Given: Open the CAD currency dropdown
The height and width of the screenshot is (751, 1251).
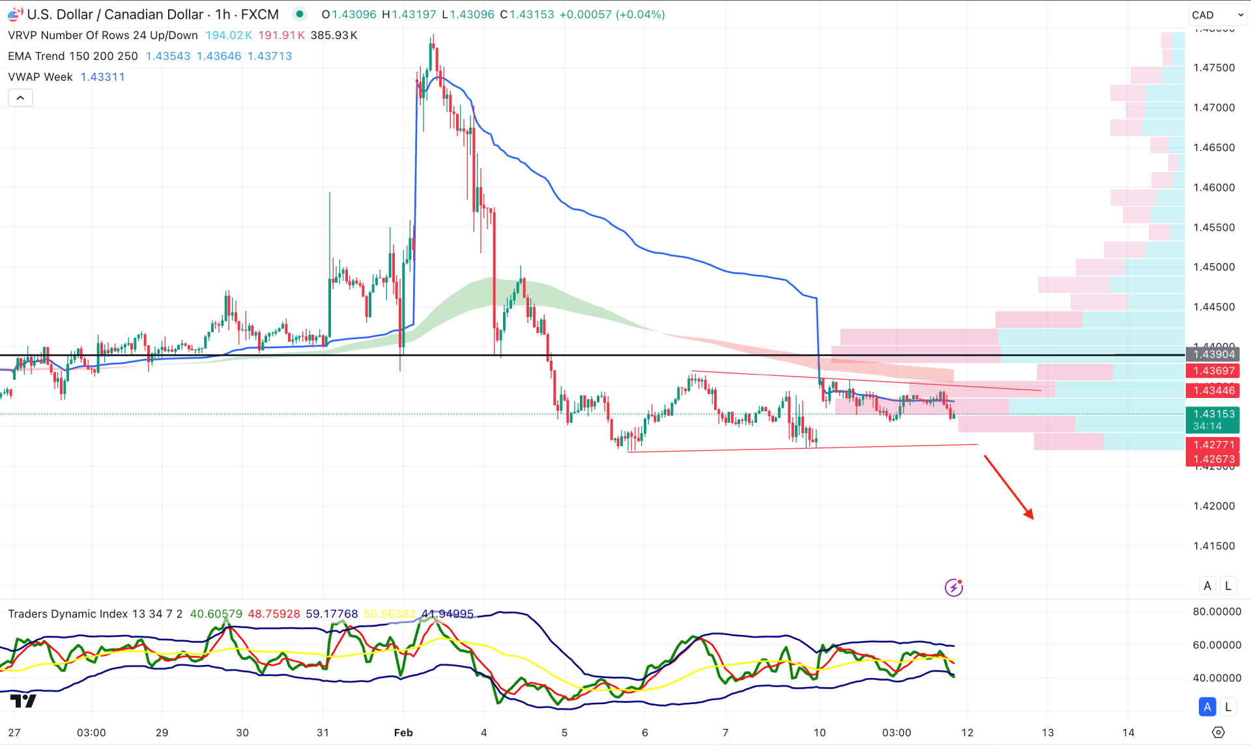Looking at the screenshot, I should 1217,15.
